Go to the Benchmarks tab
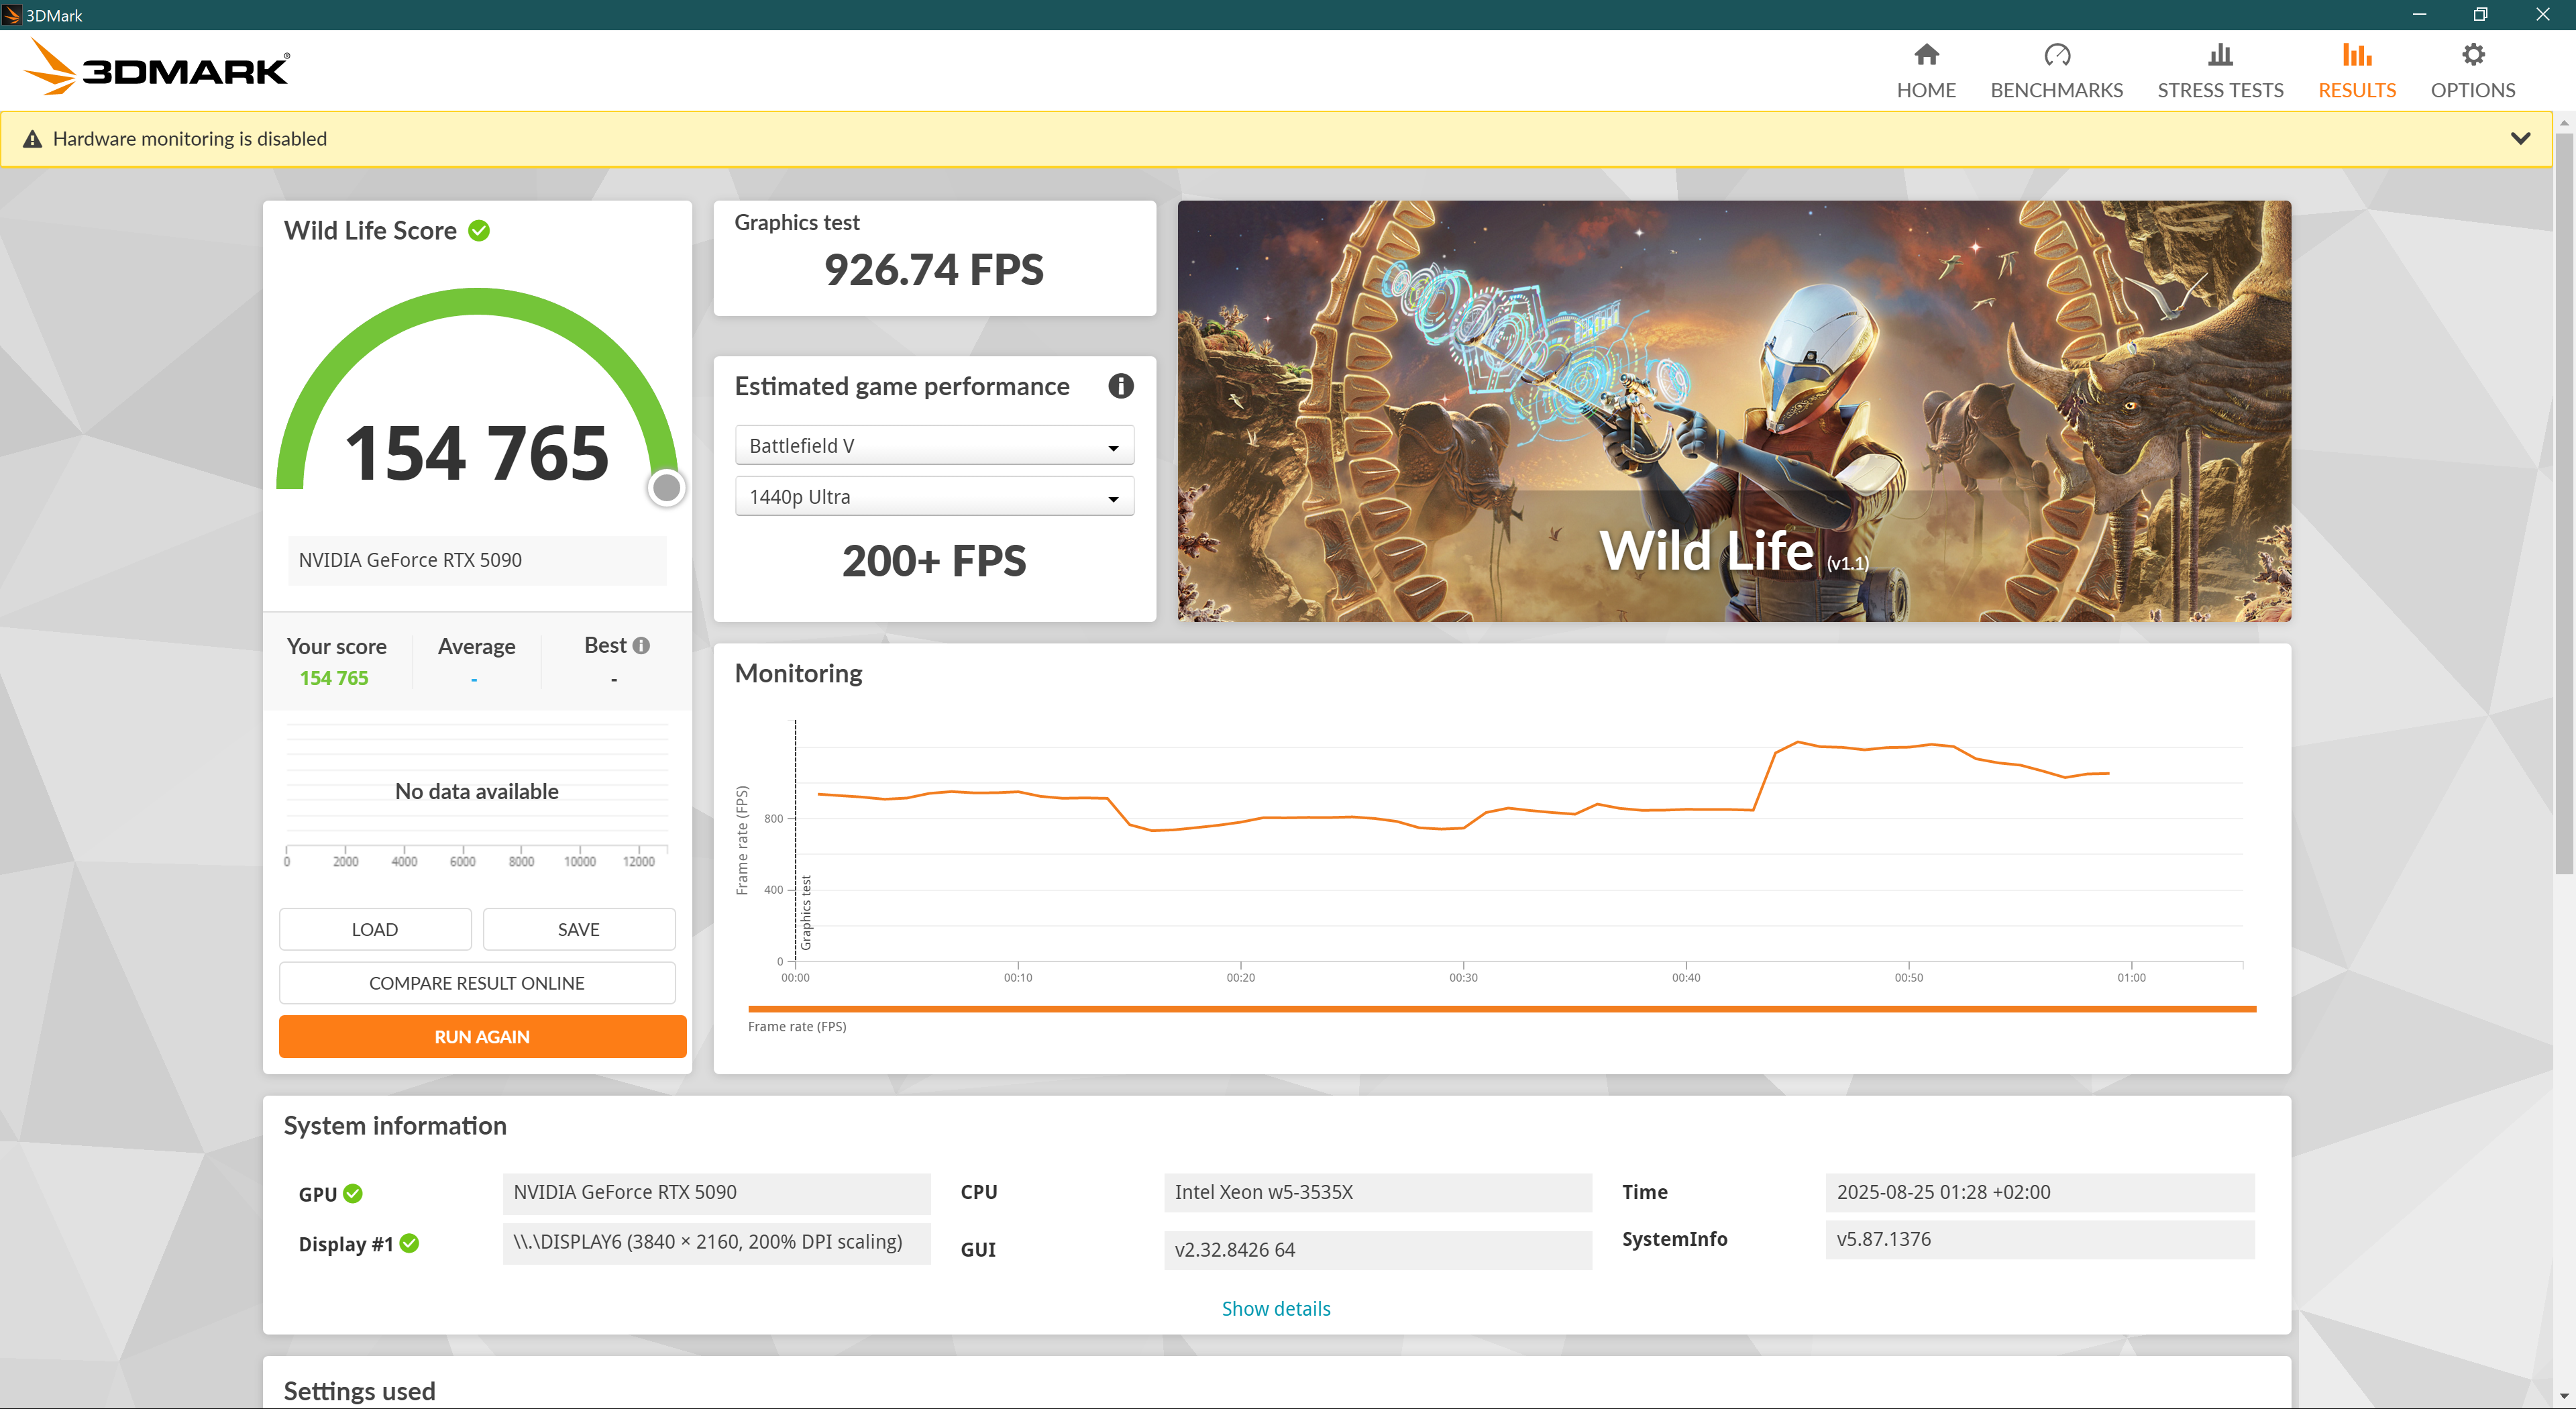 point(2056,71)
